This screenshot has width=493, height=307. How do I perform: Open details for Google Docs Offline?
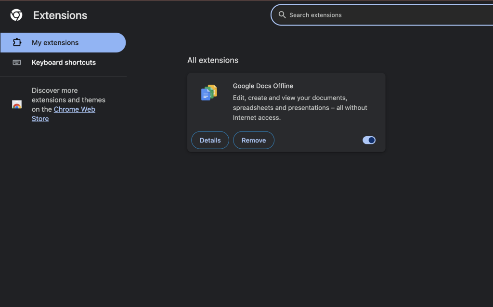210,140
